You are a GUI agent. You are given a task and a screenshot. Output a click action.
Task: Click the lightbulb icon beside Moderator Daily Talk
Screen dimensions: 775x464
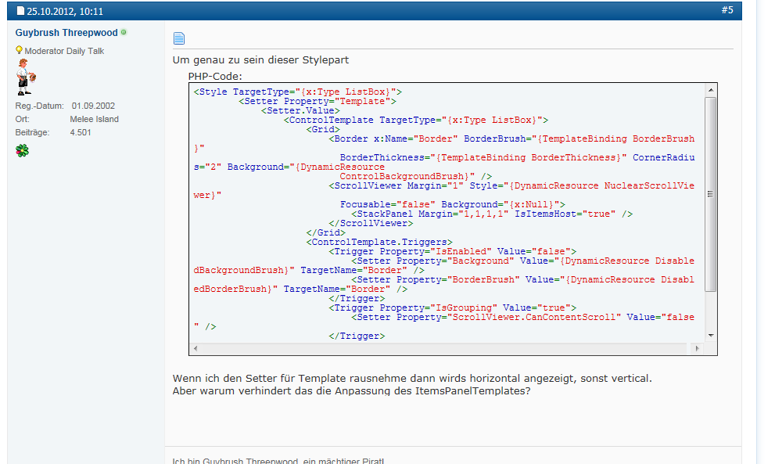19,50
